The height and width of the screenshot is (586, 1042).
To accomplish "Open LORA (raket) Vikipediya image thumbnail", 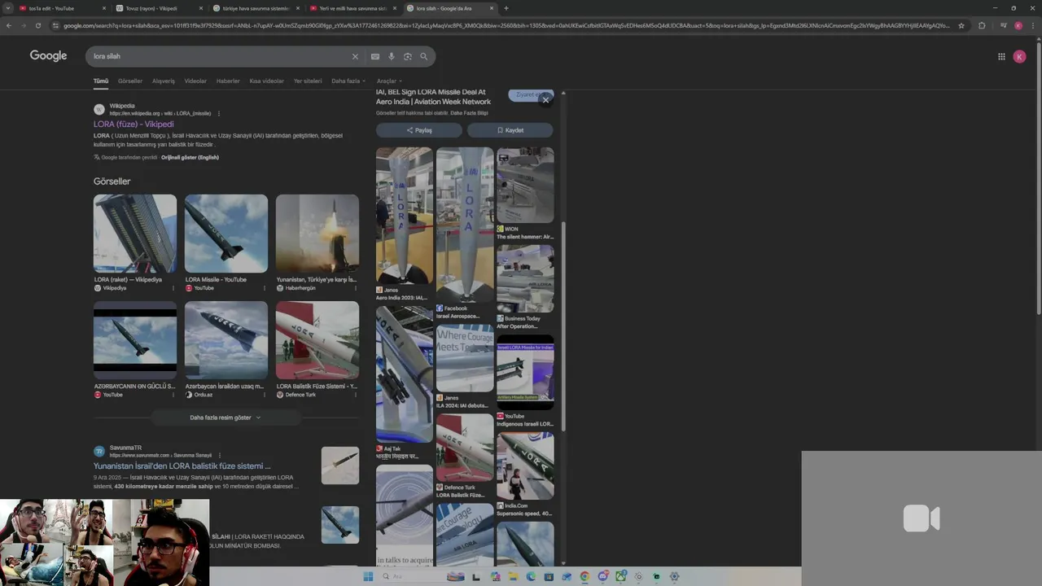I will tap(135, 234).
